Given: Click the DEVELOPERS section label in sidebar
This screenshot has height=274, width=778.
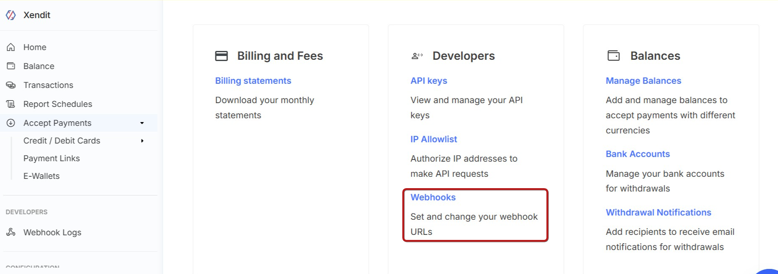Looking at the screenshot, I should (27, 212).
